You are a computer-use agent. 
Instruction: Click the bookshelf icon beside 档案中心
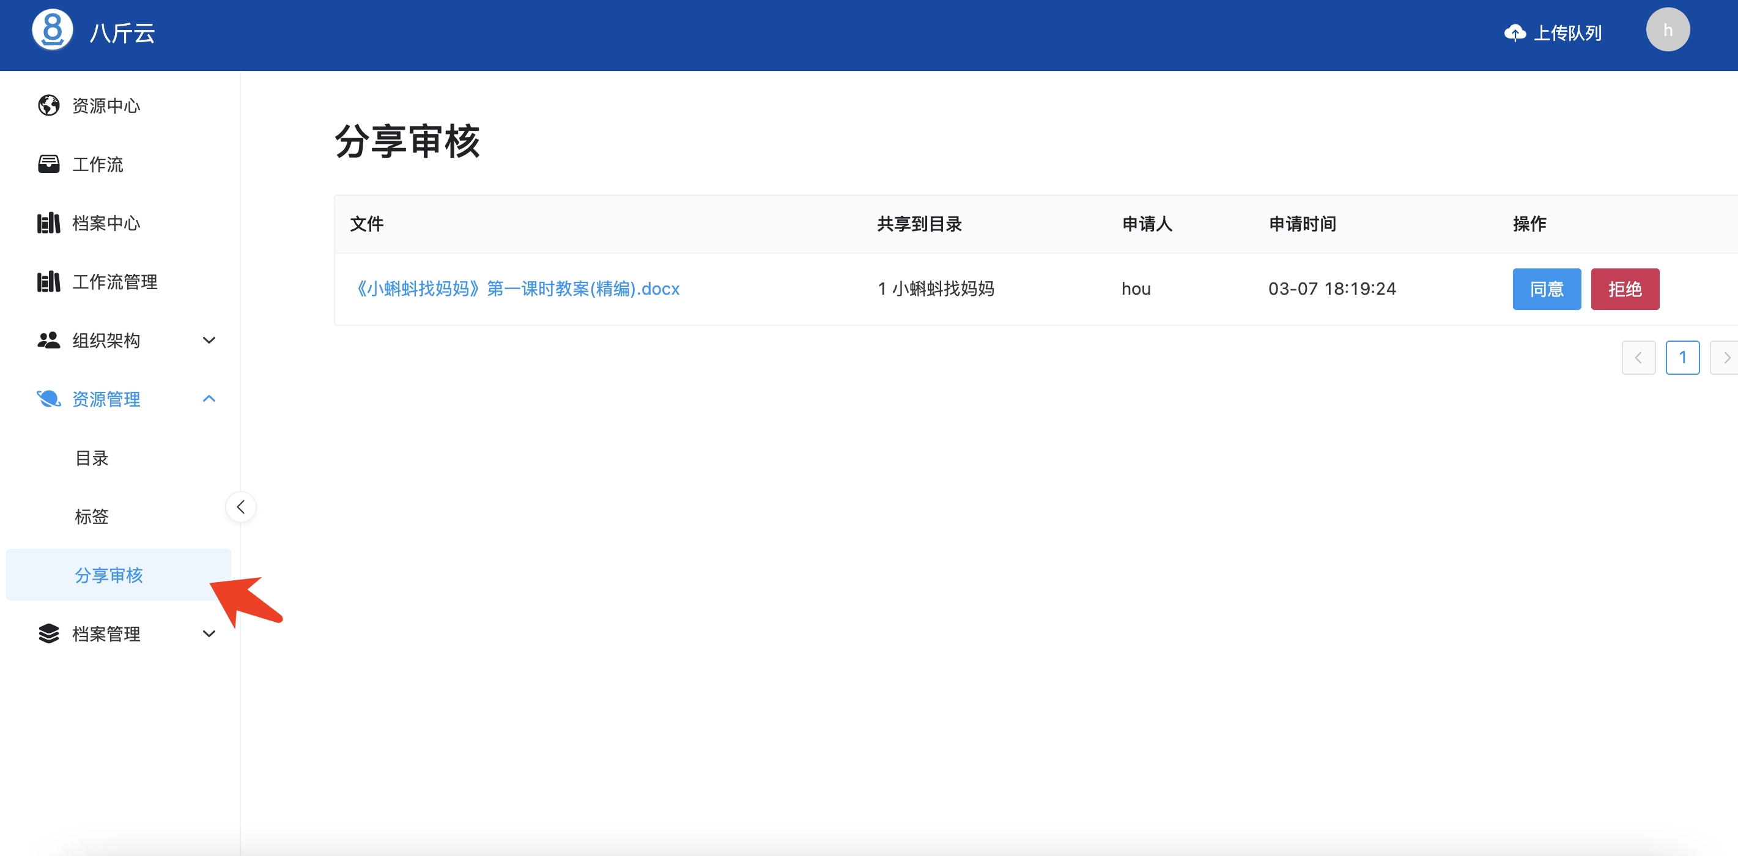(48, 223)
